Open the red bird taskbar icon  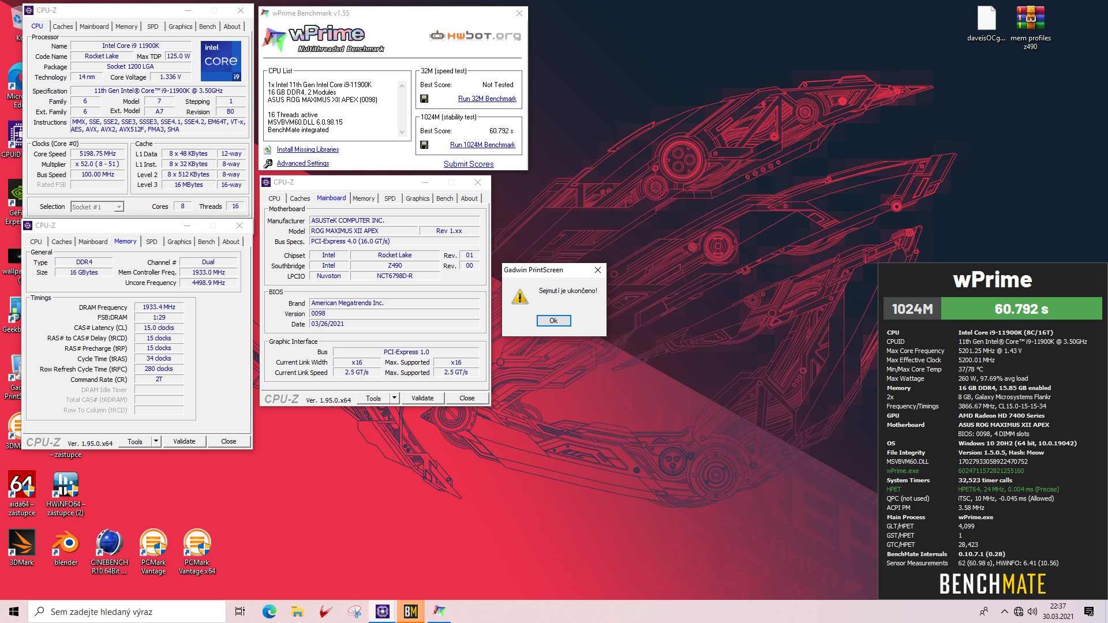click(x=325, y=611)
